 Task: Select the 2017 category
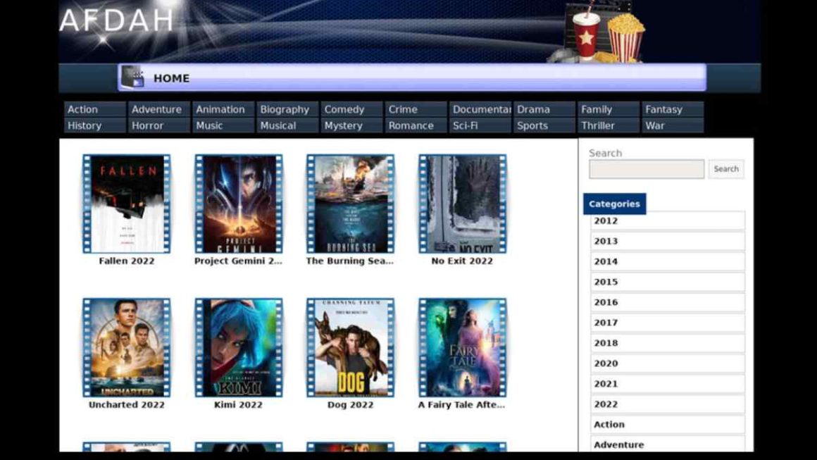668,323
